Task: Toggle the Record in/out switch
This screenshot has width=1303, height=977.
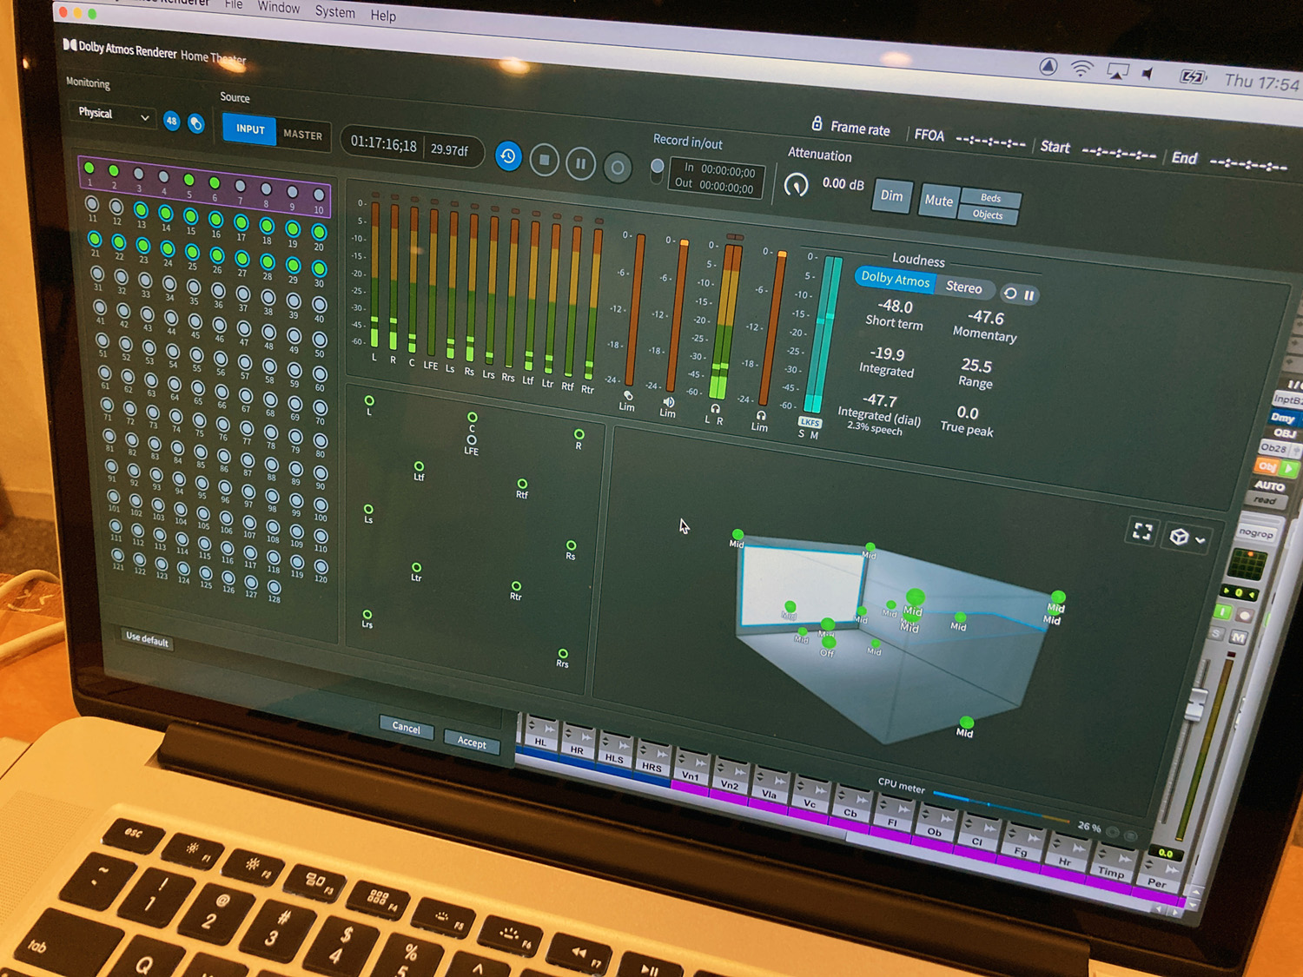Action: tap(658, 170)
